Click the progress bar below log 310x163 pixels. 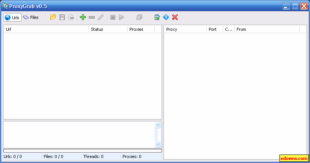82,151
